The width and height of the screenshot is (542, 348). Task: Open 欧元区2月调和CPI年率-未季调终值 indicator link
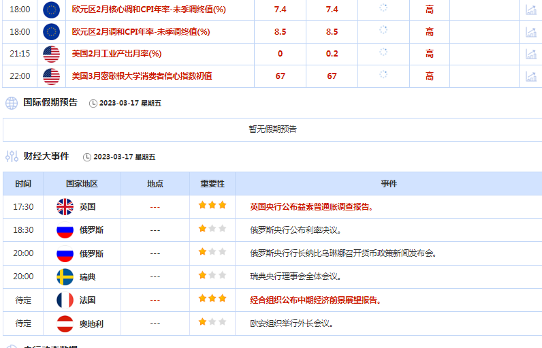tap(140, 31)
